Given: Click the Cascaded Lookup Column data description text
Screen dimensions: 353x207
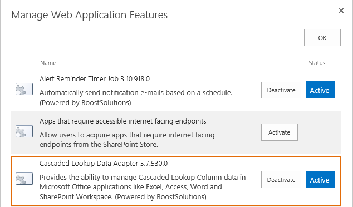Looking at the screenshot, I should [x=143, y=187].
